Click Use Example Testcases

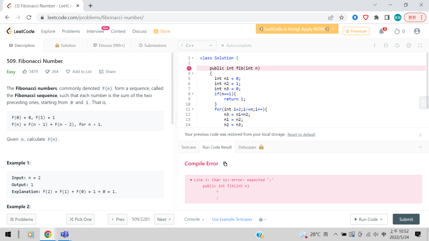pos(232,219)
